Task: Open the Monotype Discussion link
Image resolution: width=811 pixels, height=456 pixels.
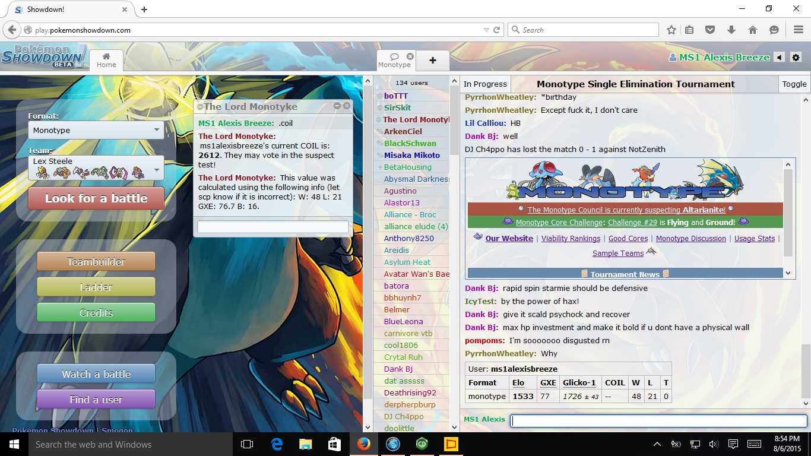Action: click(691, 239)
